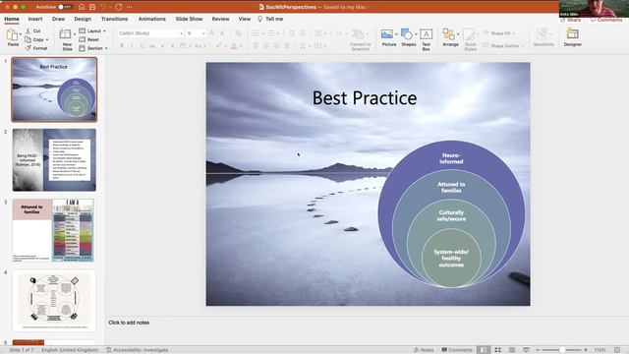The image size is (629, 354).
Task: Click Fit slide to window icon
Action: tap(617, 350)
